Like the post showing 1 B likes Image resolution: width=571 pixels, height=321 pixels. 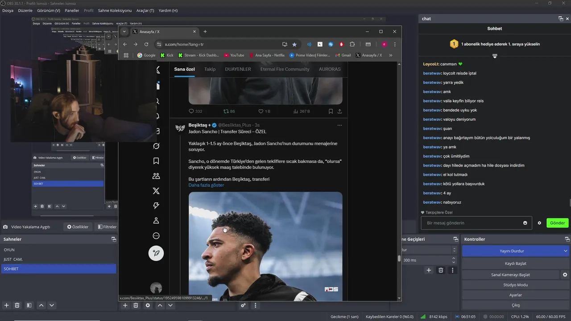click(265, 111)
